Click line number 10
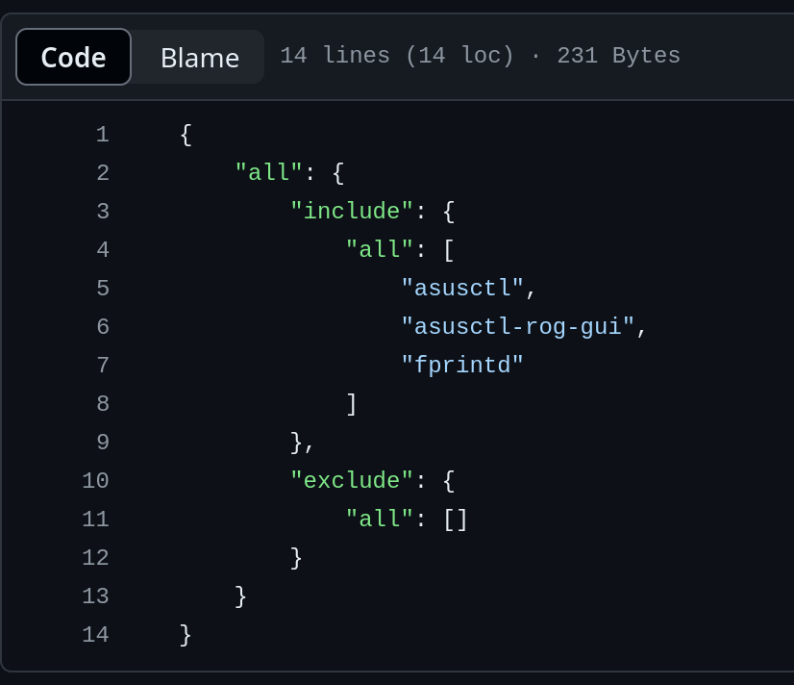The width and height of the screenshot is (794, 685). [96, 481]
